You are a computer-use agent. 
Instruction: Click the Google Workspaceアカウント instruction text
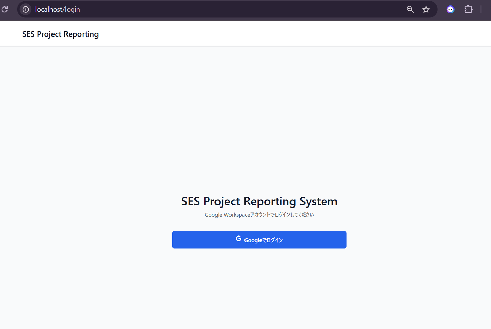259,215
